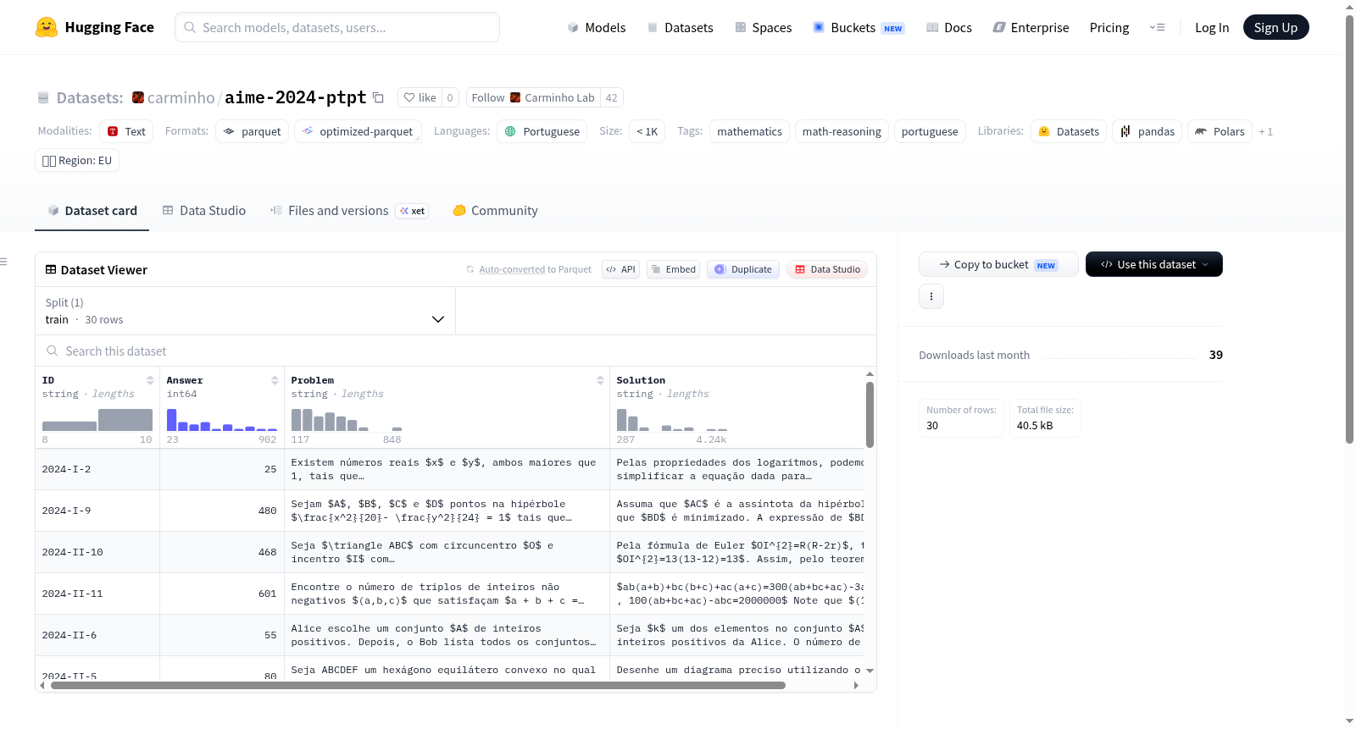Click the table vertical scrollbar thumb
This screenshot has height=729, width=1356.
tap(870, 414)
